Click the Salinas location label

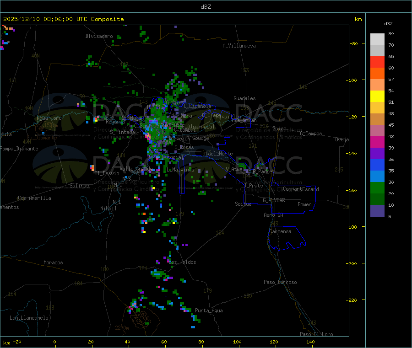79,186
